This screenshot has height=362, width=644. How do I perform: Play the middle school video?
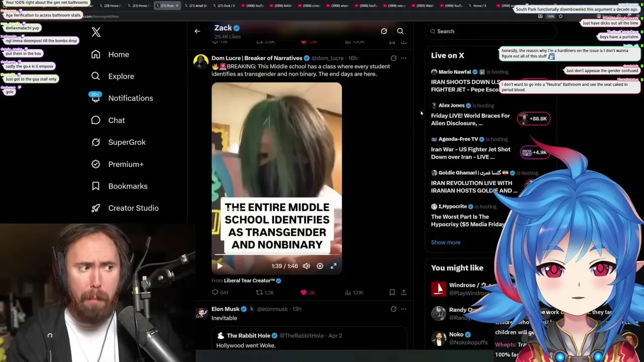coord(220,266)
